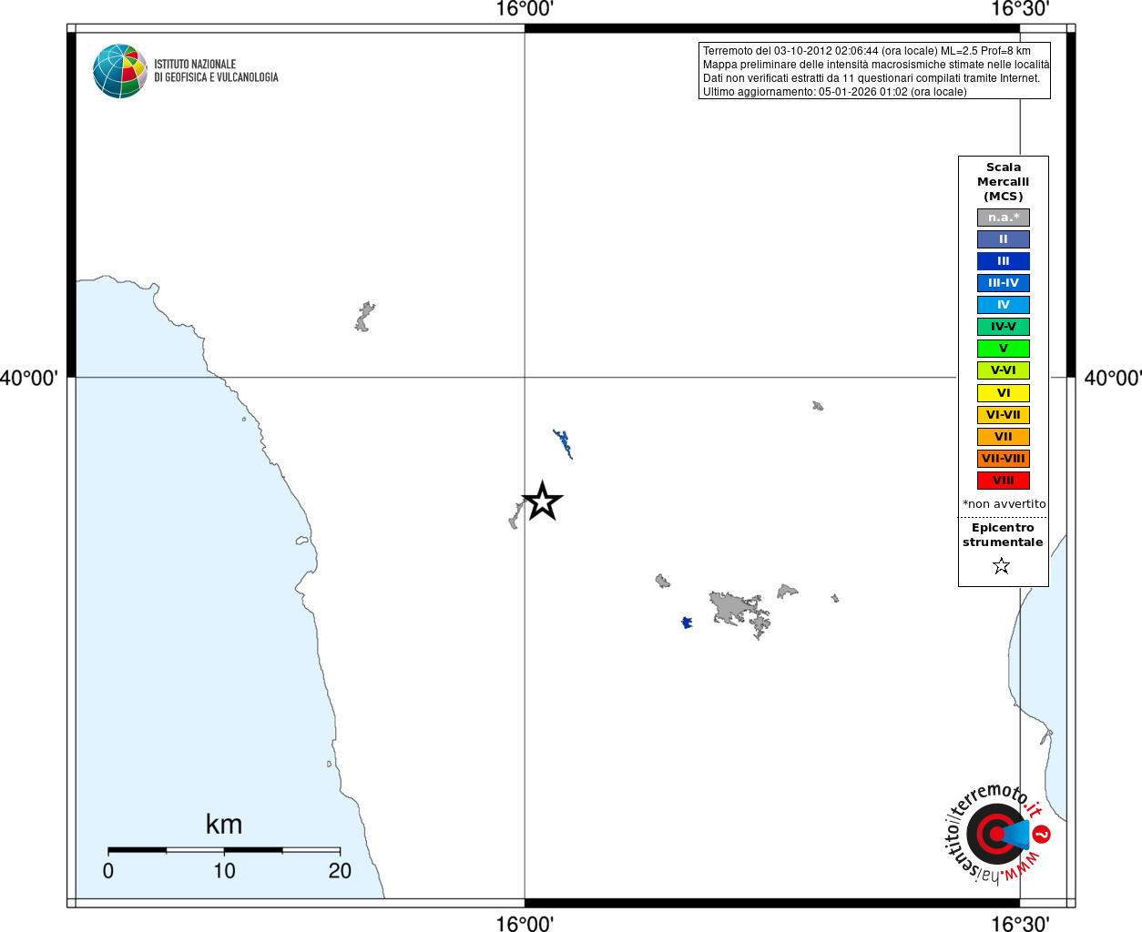1142x932 pixels.
Task: Click the epicenter star on the map
Action: pos(543,501)
